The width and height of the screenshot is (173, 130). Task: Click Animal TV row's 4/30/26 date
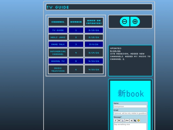(x=94, y=61)
